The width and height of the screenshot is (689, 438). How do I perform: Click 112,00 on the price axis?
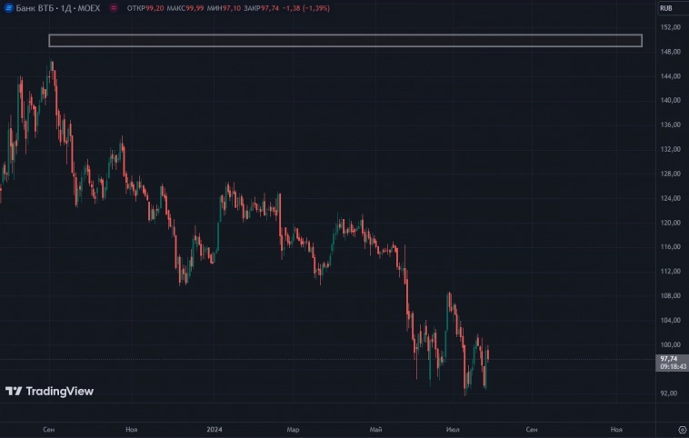coord(671,272)
